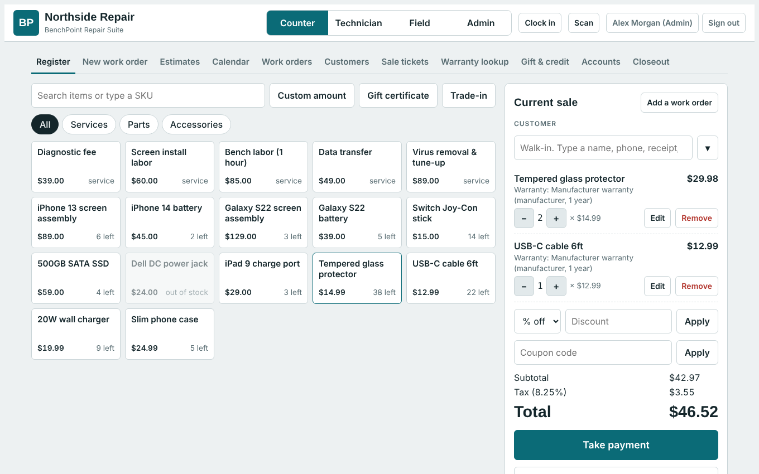Open the Sale tickets tab
Viewport: 759px width, 474px height.
(x=405, y=62)
